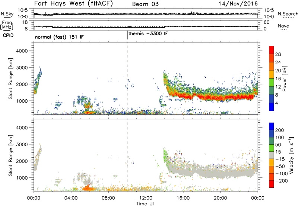Click the '10^5' tick beside N.Sky

23,10
